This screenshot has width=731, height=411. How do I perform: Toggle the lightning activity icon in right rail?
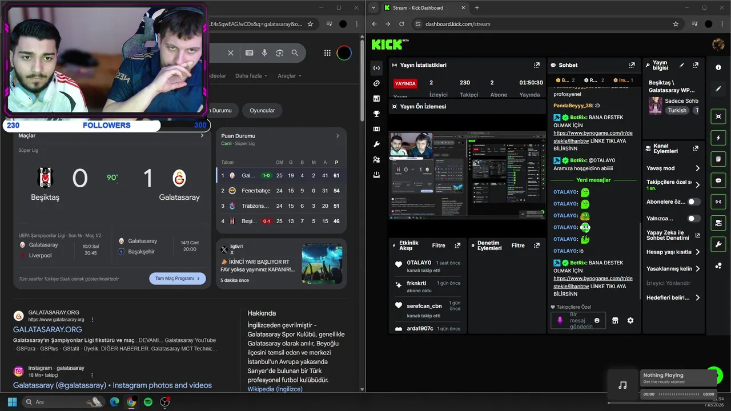coord(718,138)
